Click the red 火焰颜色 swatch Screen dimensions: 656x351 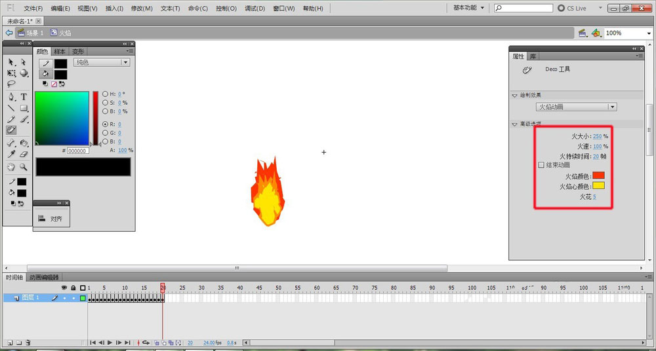(x=598, y=175)
